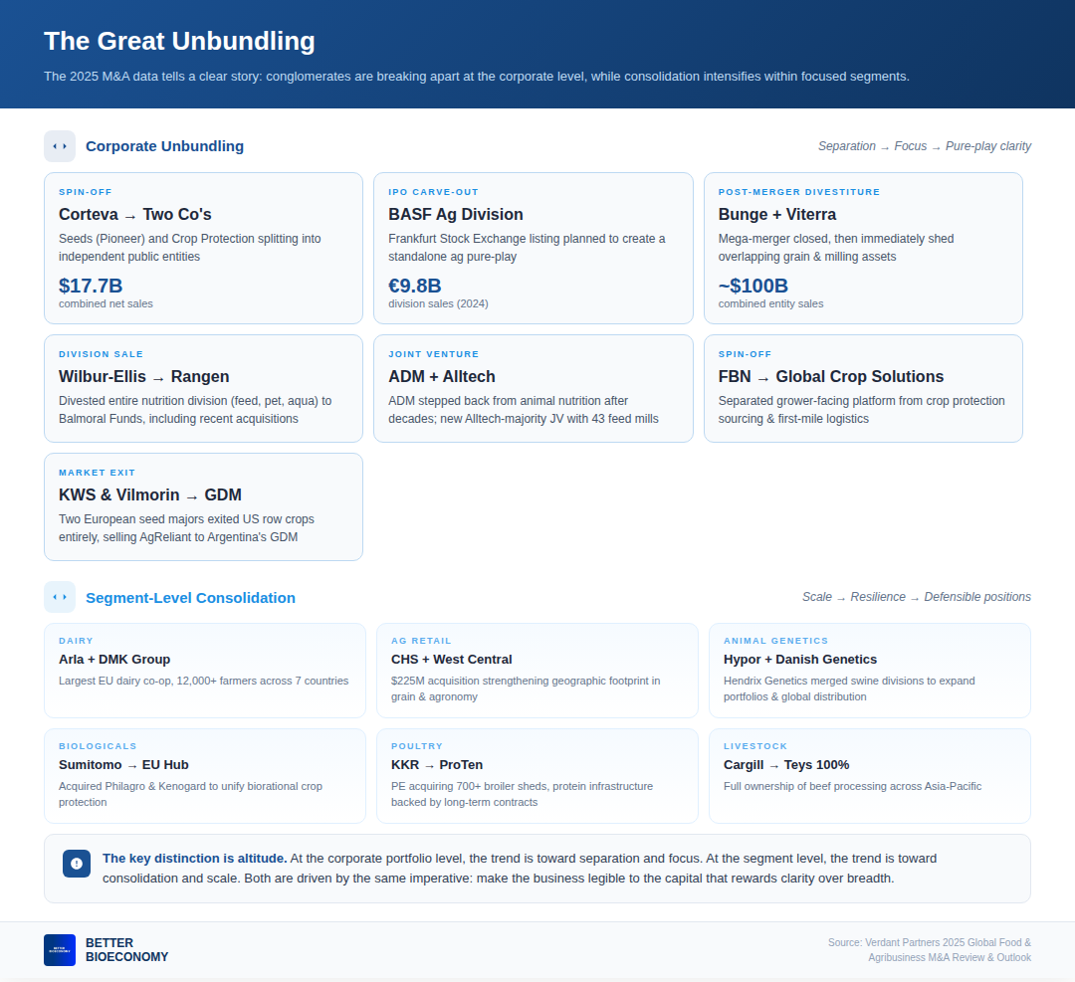Viewport: 1075px width, 982px height.
Task: Click the 2025 M&A data subtitle in header
Action: (477, 76)
